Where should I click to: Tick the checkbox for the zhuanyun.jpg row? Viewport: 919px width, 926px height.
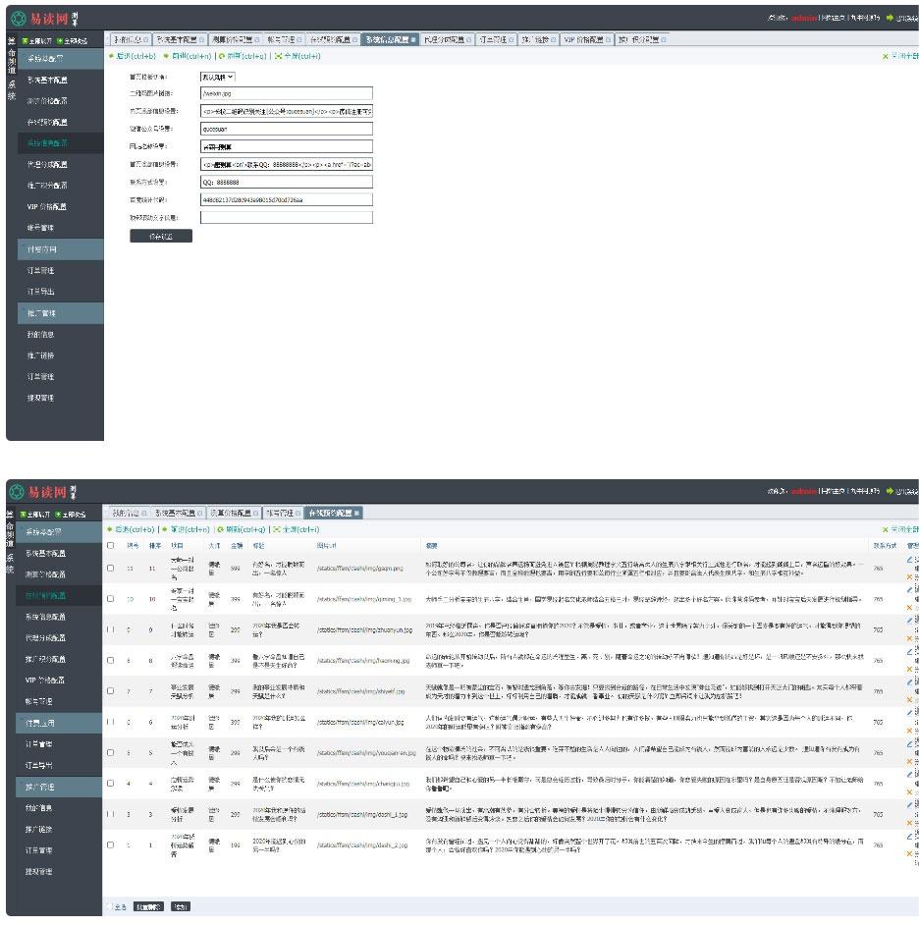click(111, 627)
